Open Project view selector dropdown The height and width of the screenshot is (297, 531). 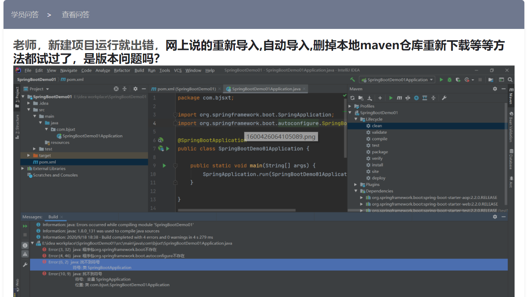tap(36, 89)
